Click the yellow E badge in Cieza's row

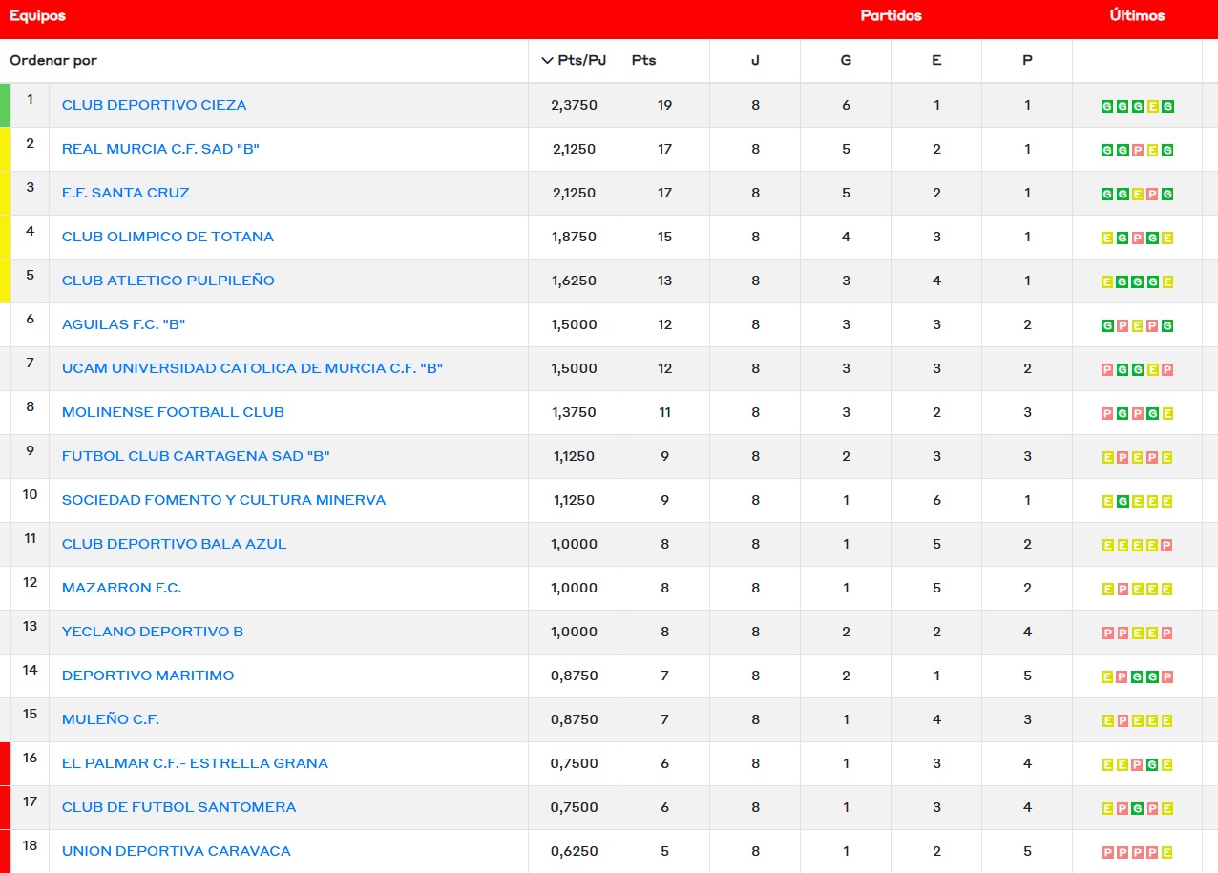coord(1152,106)
